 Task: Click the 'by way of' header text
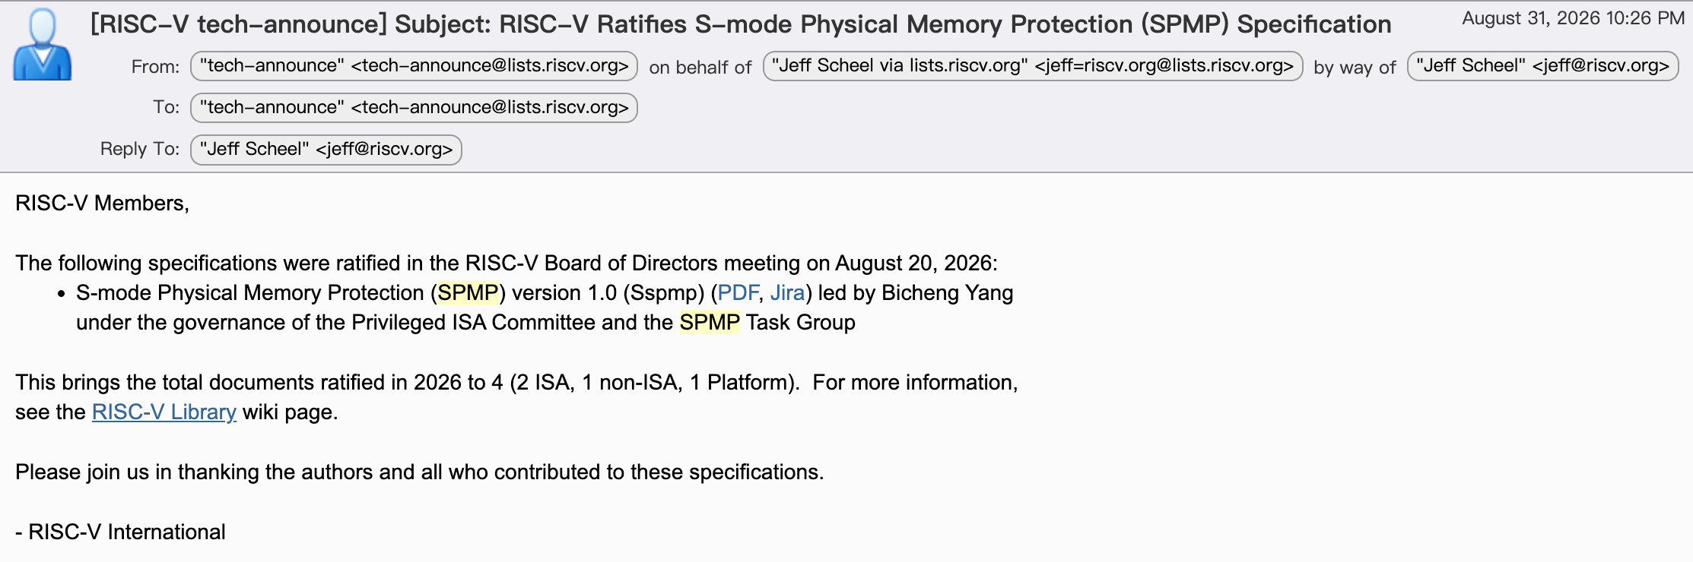coord(1355,68)
